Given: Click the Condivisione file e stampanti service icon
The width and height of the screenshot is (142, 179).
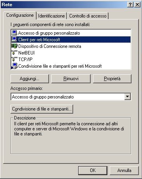Looking at the screenshot, I should [x=14, y=66].
